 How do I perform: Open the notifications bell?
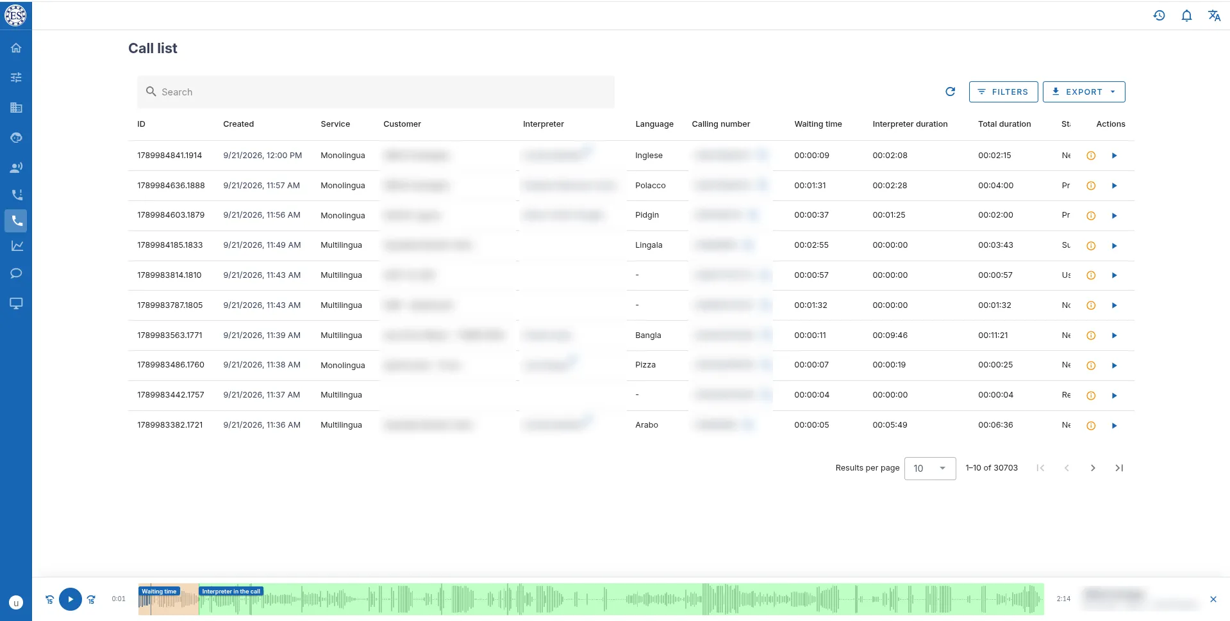[1186, 15]
